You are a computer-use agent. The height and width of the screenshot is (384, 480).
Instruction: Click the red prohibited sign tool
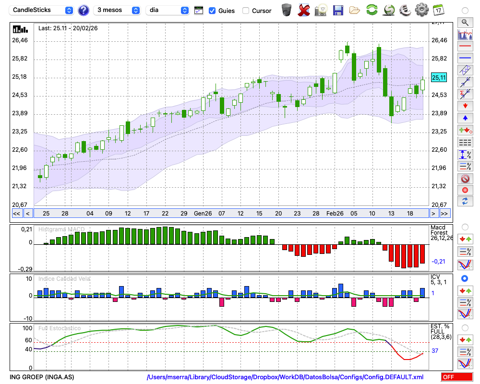click(x=465, y=178)
